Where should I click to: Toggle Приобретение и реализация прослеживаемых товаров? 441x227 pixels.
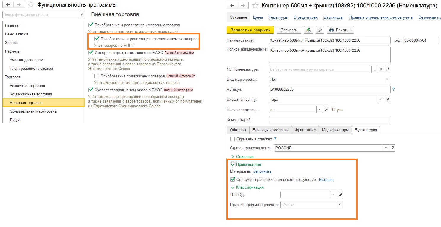click(x=96, y=39)
